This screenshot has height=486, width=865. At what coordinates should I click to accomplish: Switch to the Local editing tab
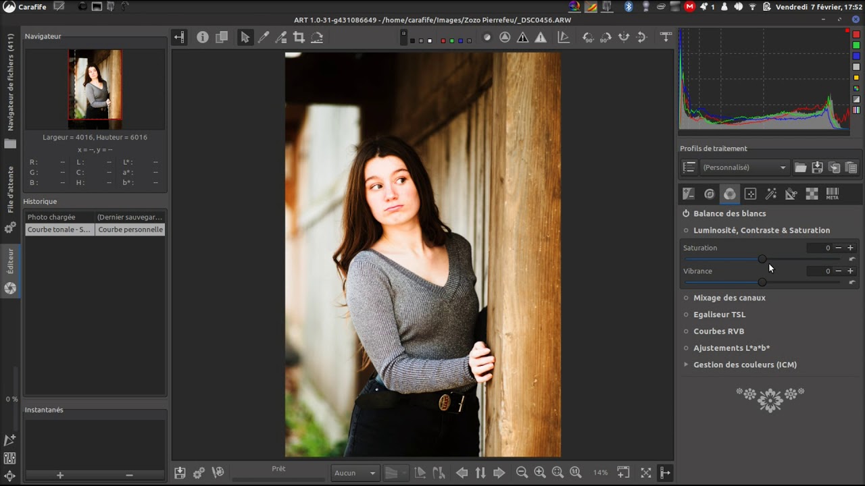750,194
